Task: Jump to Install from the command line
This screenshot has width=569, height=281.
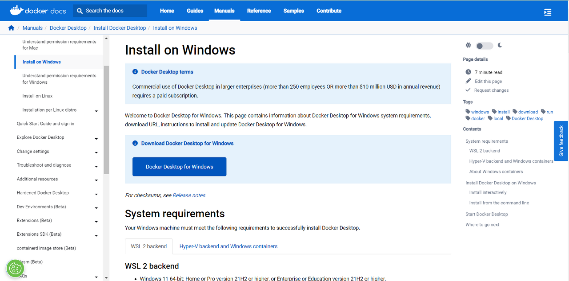Action: point(499,203)
